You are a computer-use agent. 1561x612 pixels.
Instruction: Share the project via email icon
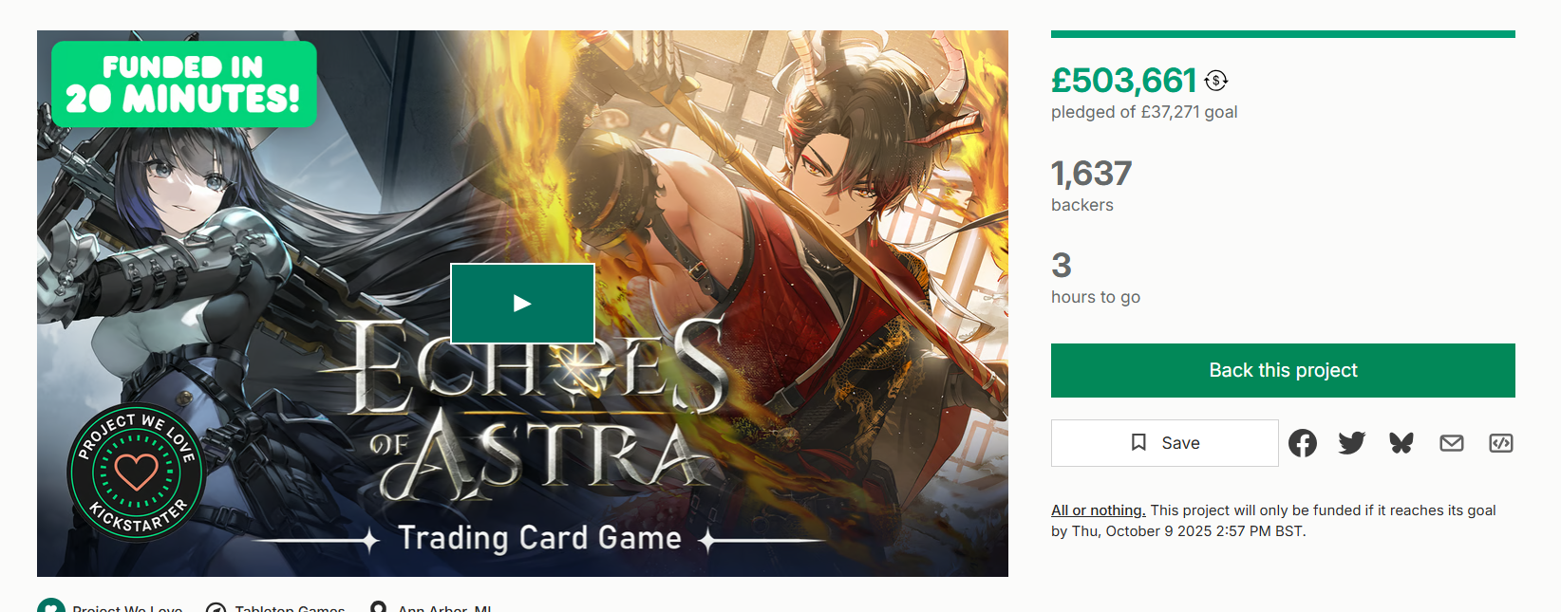pos(1451,443)
